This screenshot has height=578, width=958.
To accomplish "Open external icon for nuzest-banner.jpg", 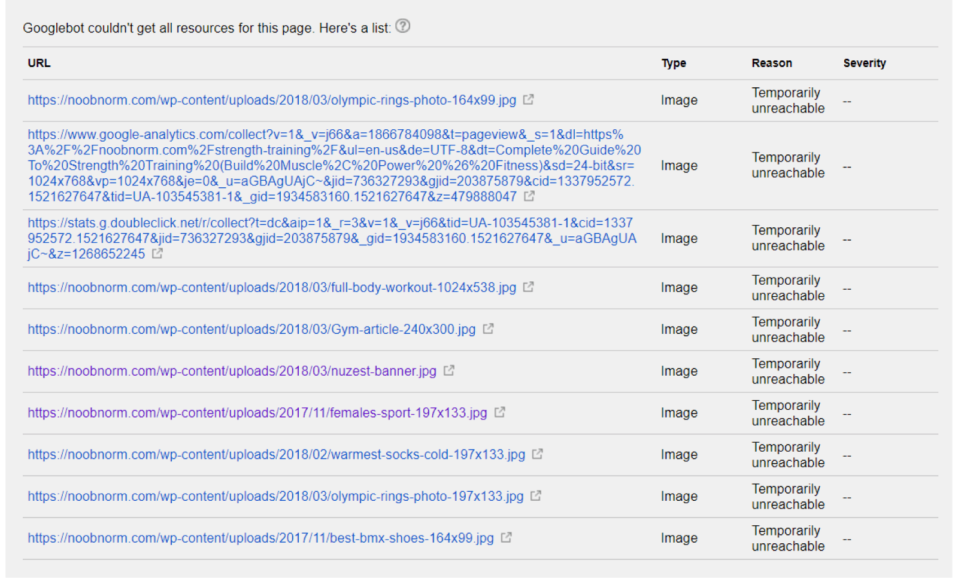I will click(x=449, y=370).
